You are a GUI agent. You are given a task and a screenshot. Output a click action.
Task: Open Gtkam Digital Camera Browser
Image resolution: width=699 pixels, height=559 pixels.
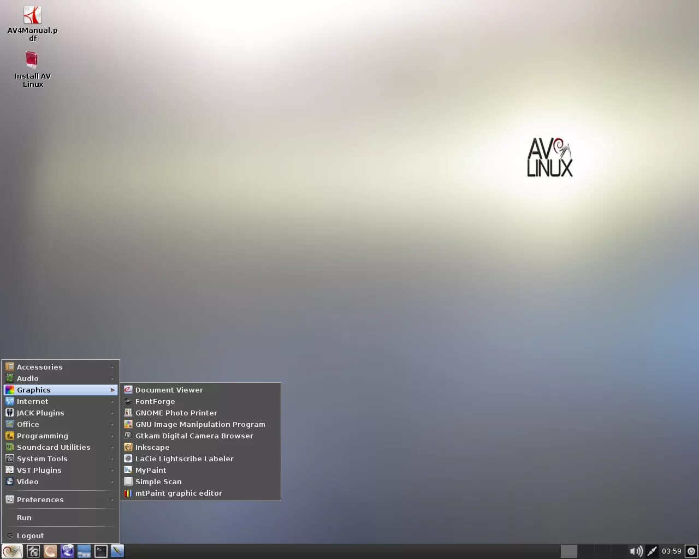[200, 436]
